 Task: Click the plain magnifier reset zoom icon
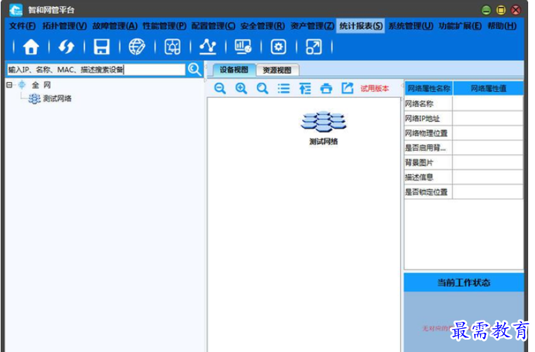(262, 88)
